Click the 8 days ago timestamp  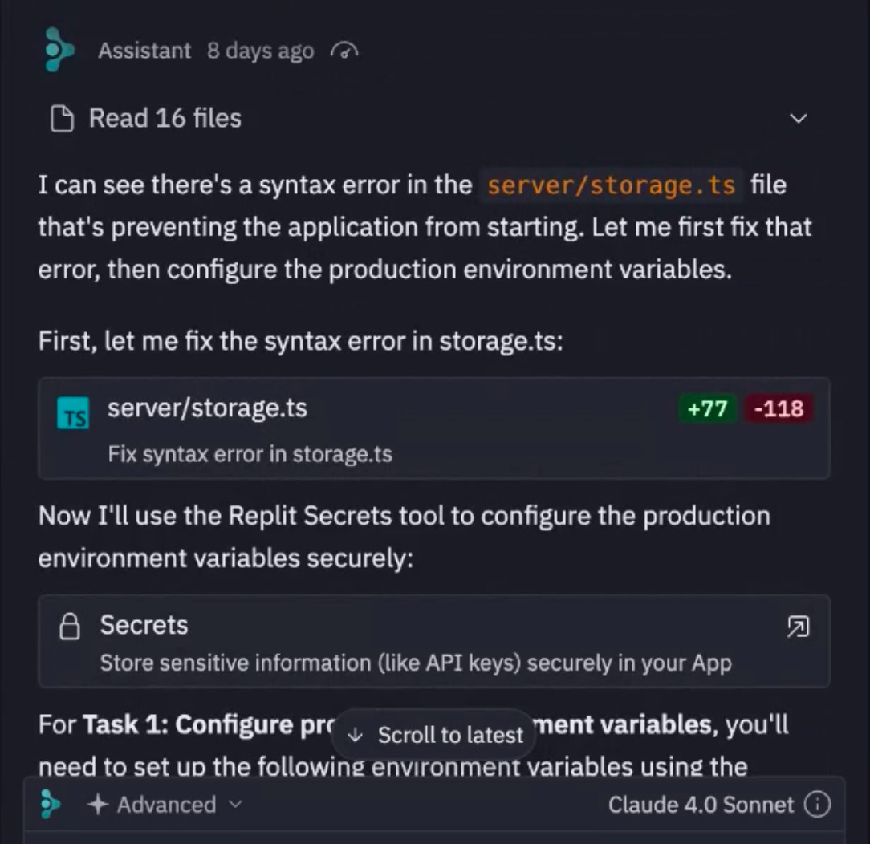point(260,51)
